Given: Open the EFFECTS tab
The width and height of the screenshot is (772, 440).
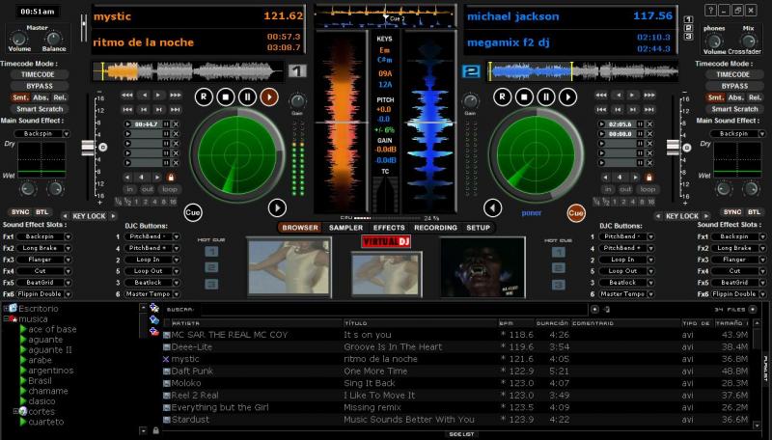Looking at the screenshot, I should [389, 228].
